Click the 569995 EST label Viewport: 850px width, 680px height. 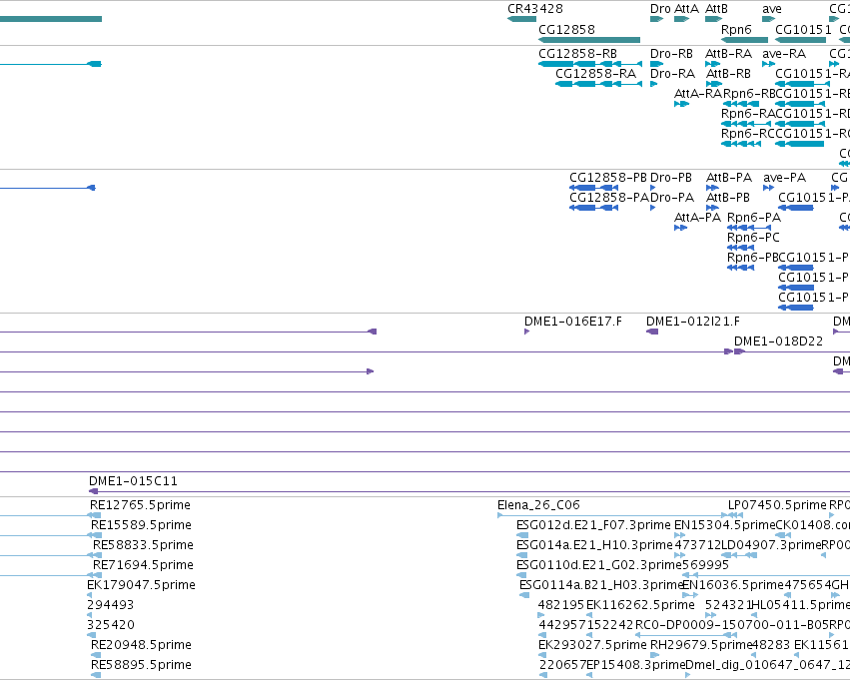[705, 565]
